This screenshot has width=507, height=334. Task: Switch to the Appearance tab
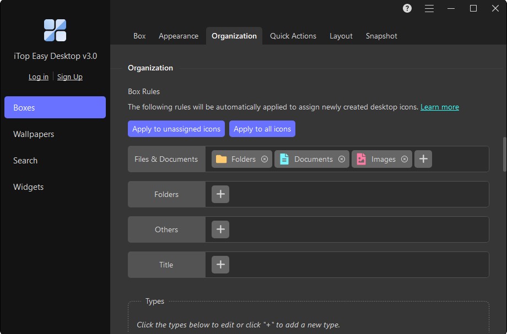click(179, 36)
